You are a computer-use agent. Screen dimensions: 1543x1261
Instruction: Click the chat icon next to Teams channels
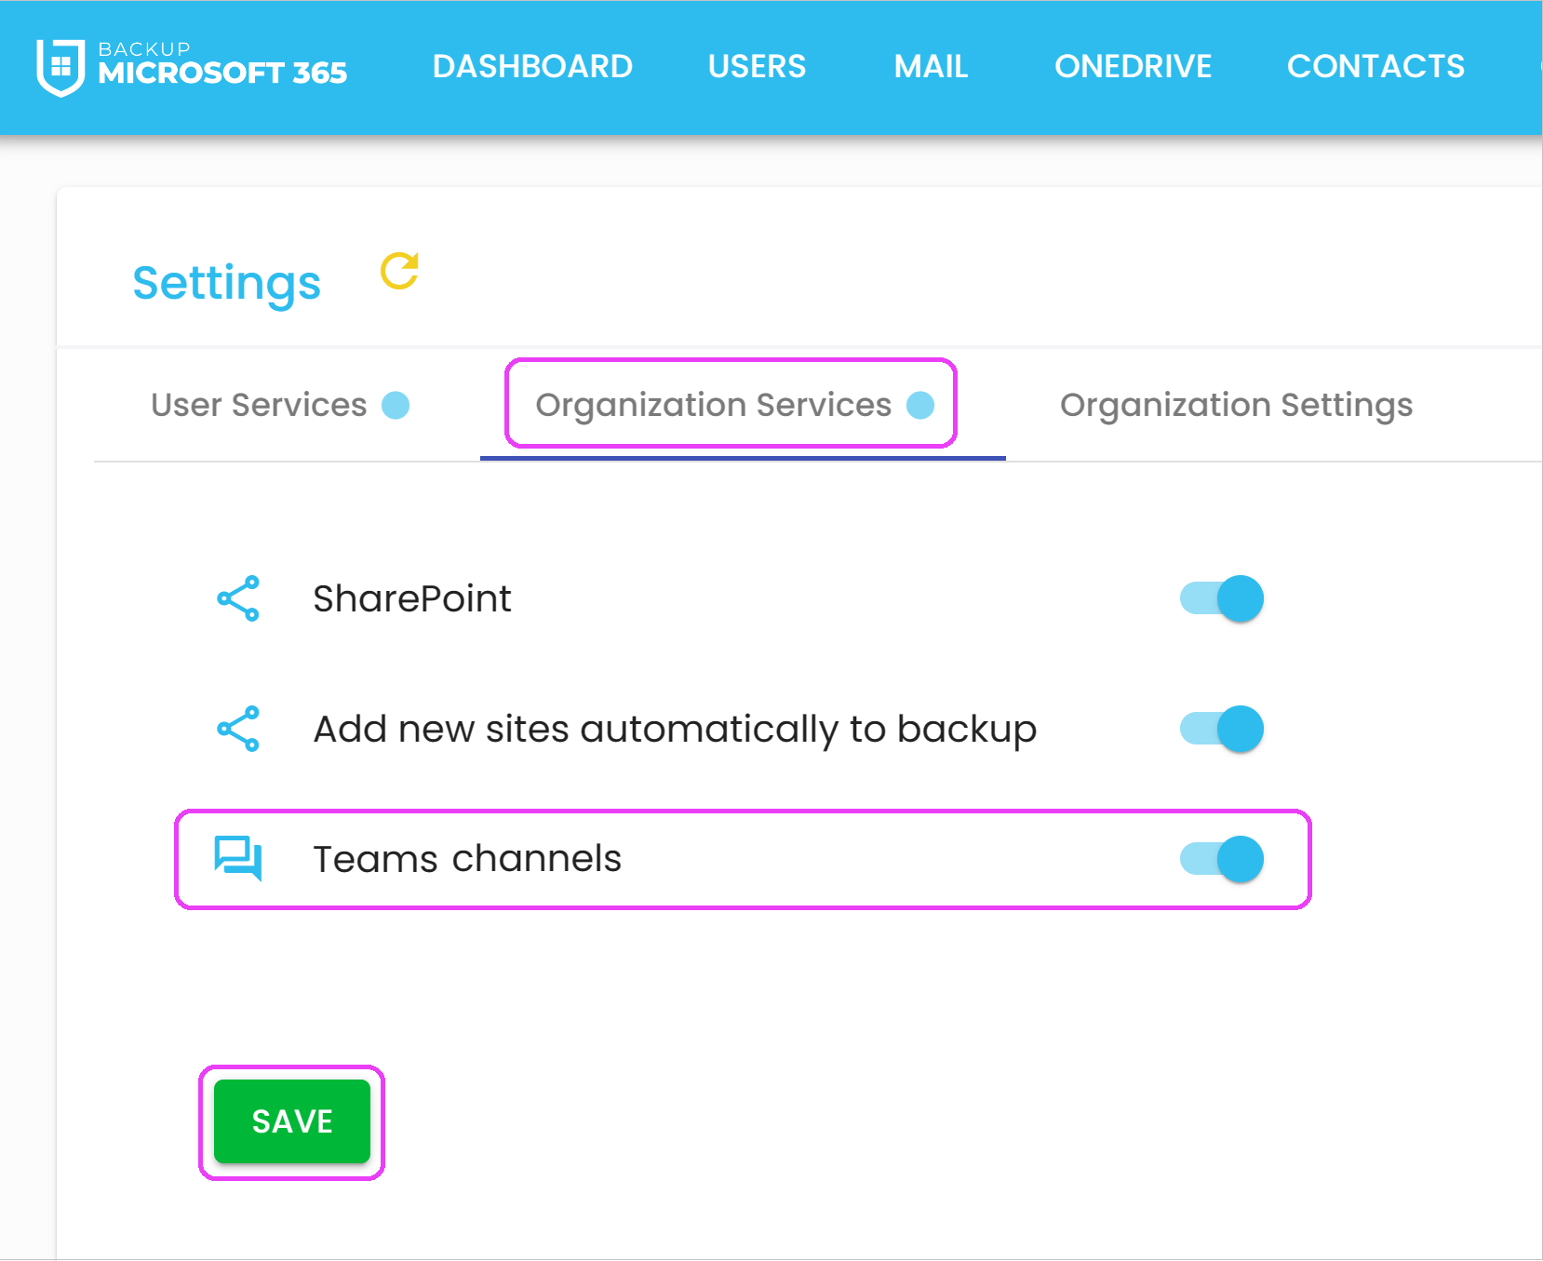click(237, 859)
